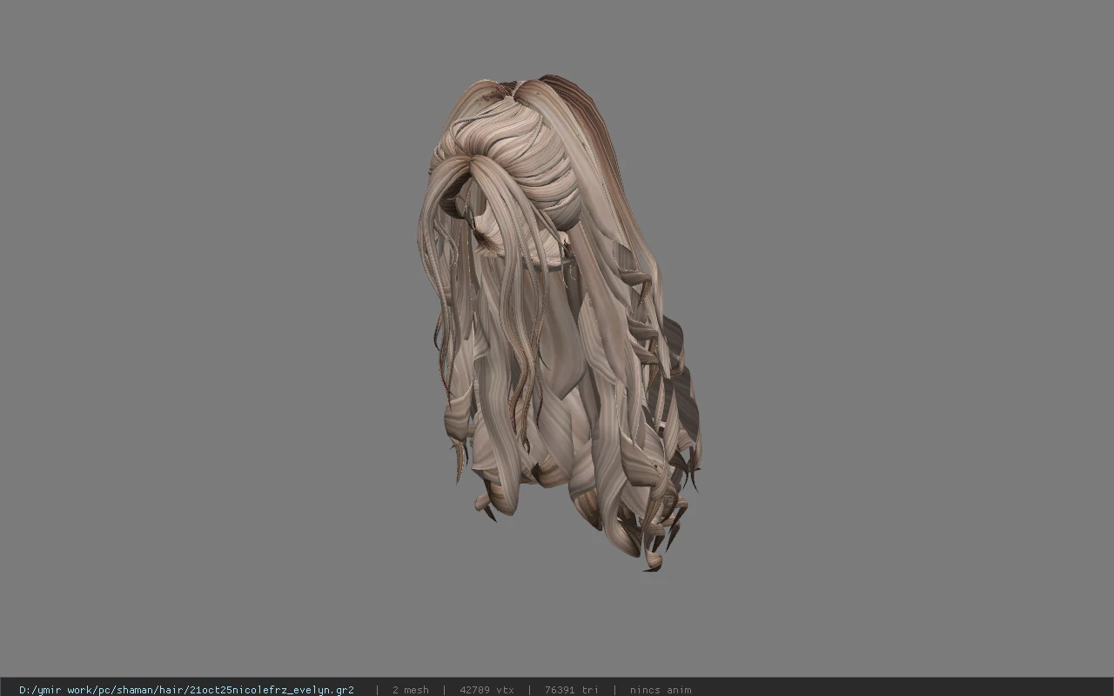The width and height of the screenshot is (1114, 696).
Task: Click the "2 mesh" status entry
Action: [410, 690]
